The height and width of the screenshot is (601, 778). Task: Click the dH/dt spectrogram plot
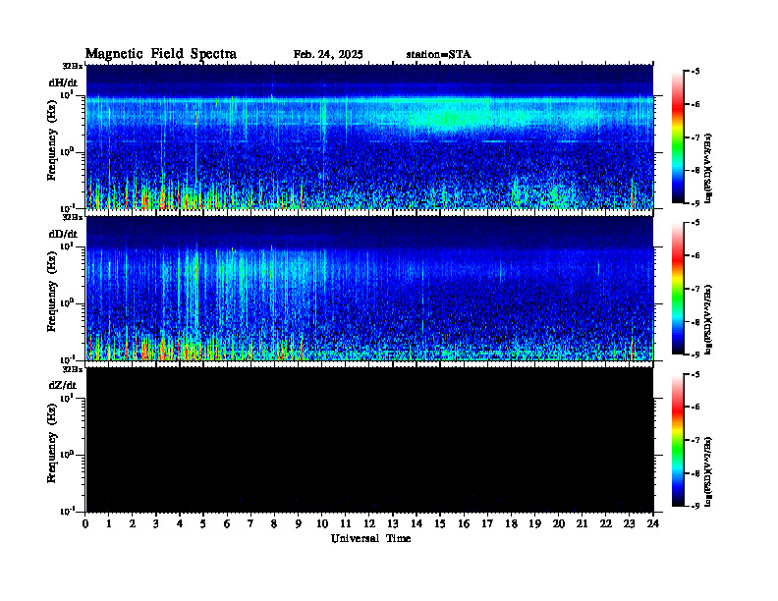tap(369, 137)
